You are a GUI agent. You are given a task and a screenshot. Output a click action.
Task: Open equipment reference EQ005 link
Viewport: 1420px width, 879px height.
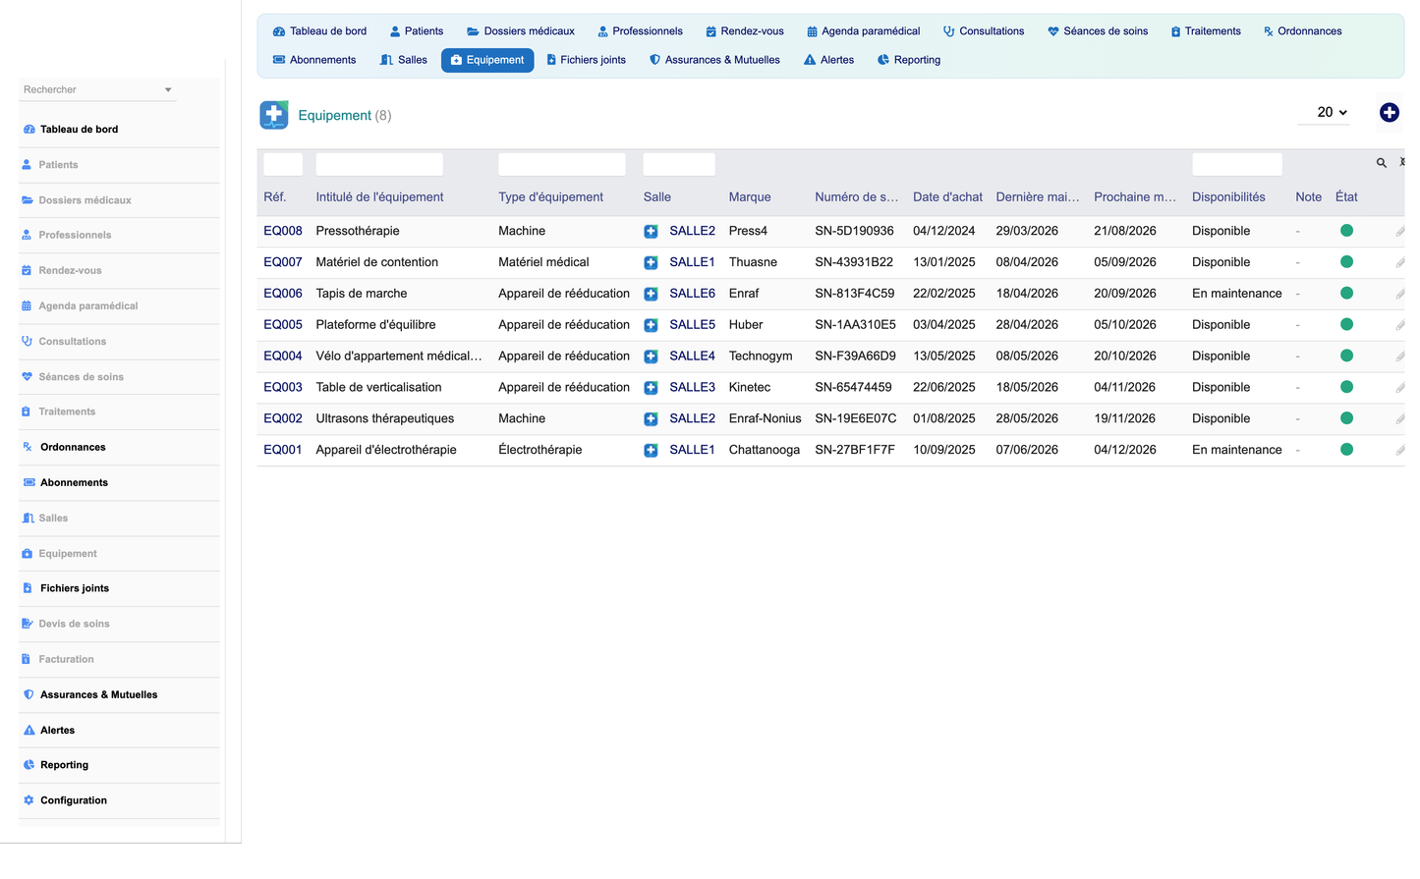point(283,325)
